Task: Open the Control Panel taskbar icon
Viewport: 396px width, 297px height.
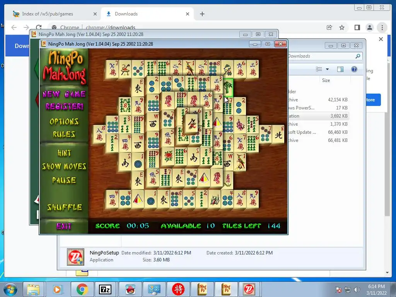Action: pos(154,289)
